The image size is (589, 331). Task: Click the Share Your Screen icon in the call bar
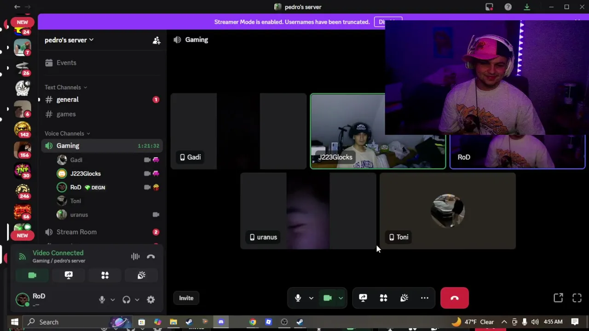363,298
